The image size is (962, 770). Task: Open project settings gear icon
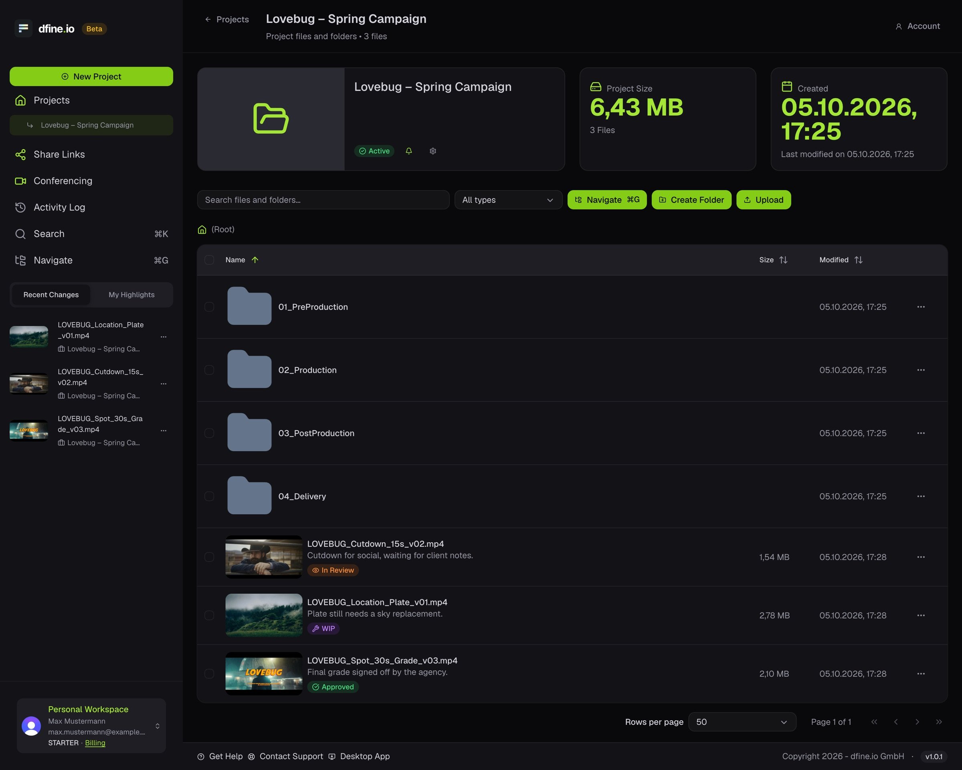[433, 151]
